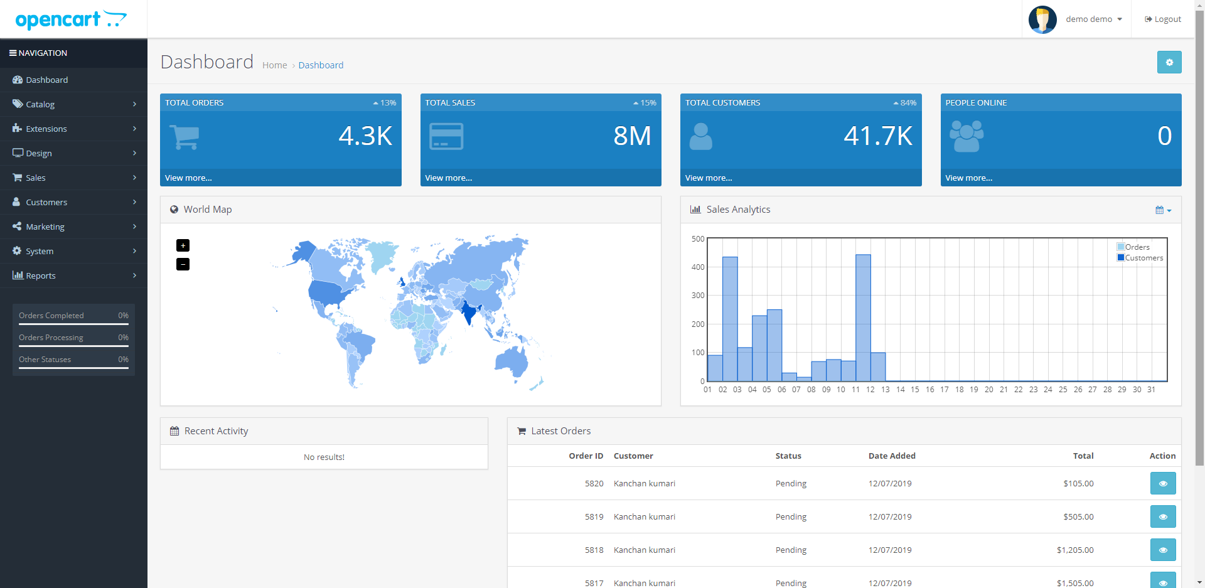Toggle the NAVIGATION hamburger icon
Viewport: 1205px width, 588px height.
click(13, 53)
